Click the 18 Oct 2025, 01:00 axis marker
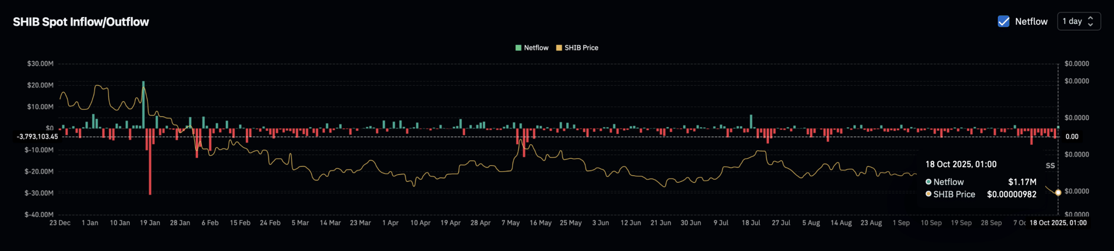The height and width of the screenshot is (251, 1114). [x=1058, y=223]
